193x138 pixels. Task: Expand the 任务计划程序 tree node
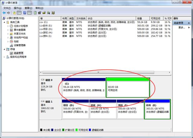pos(8,26)
